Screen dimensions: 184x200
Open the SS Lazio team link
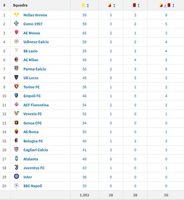point(31,51)
